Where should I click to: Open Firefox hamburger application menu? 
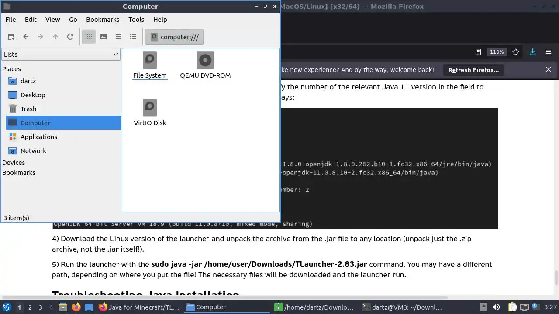click(x=549, y=52)
